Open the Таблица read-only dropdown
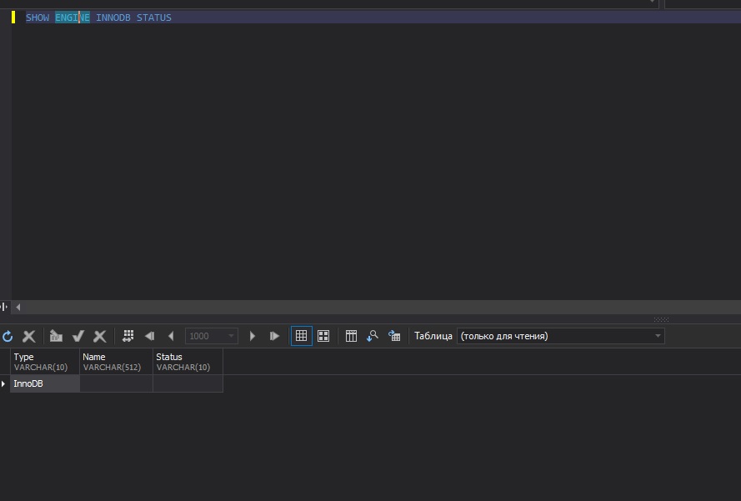 pyautogui.click(x=658, y=336)
